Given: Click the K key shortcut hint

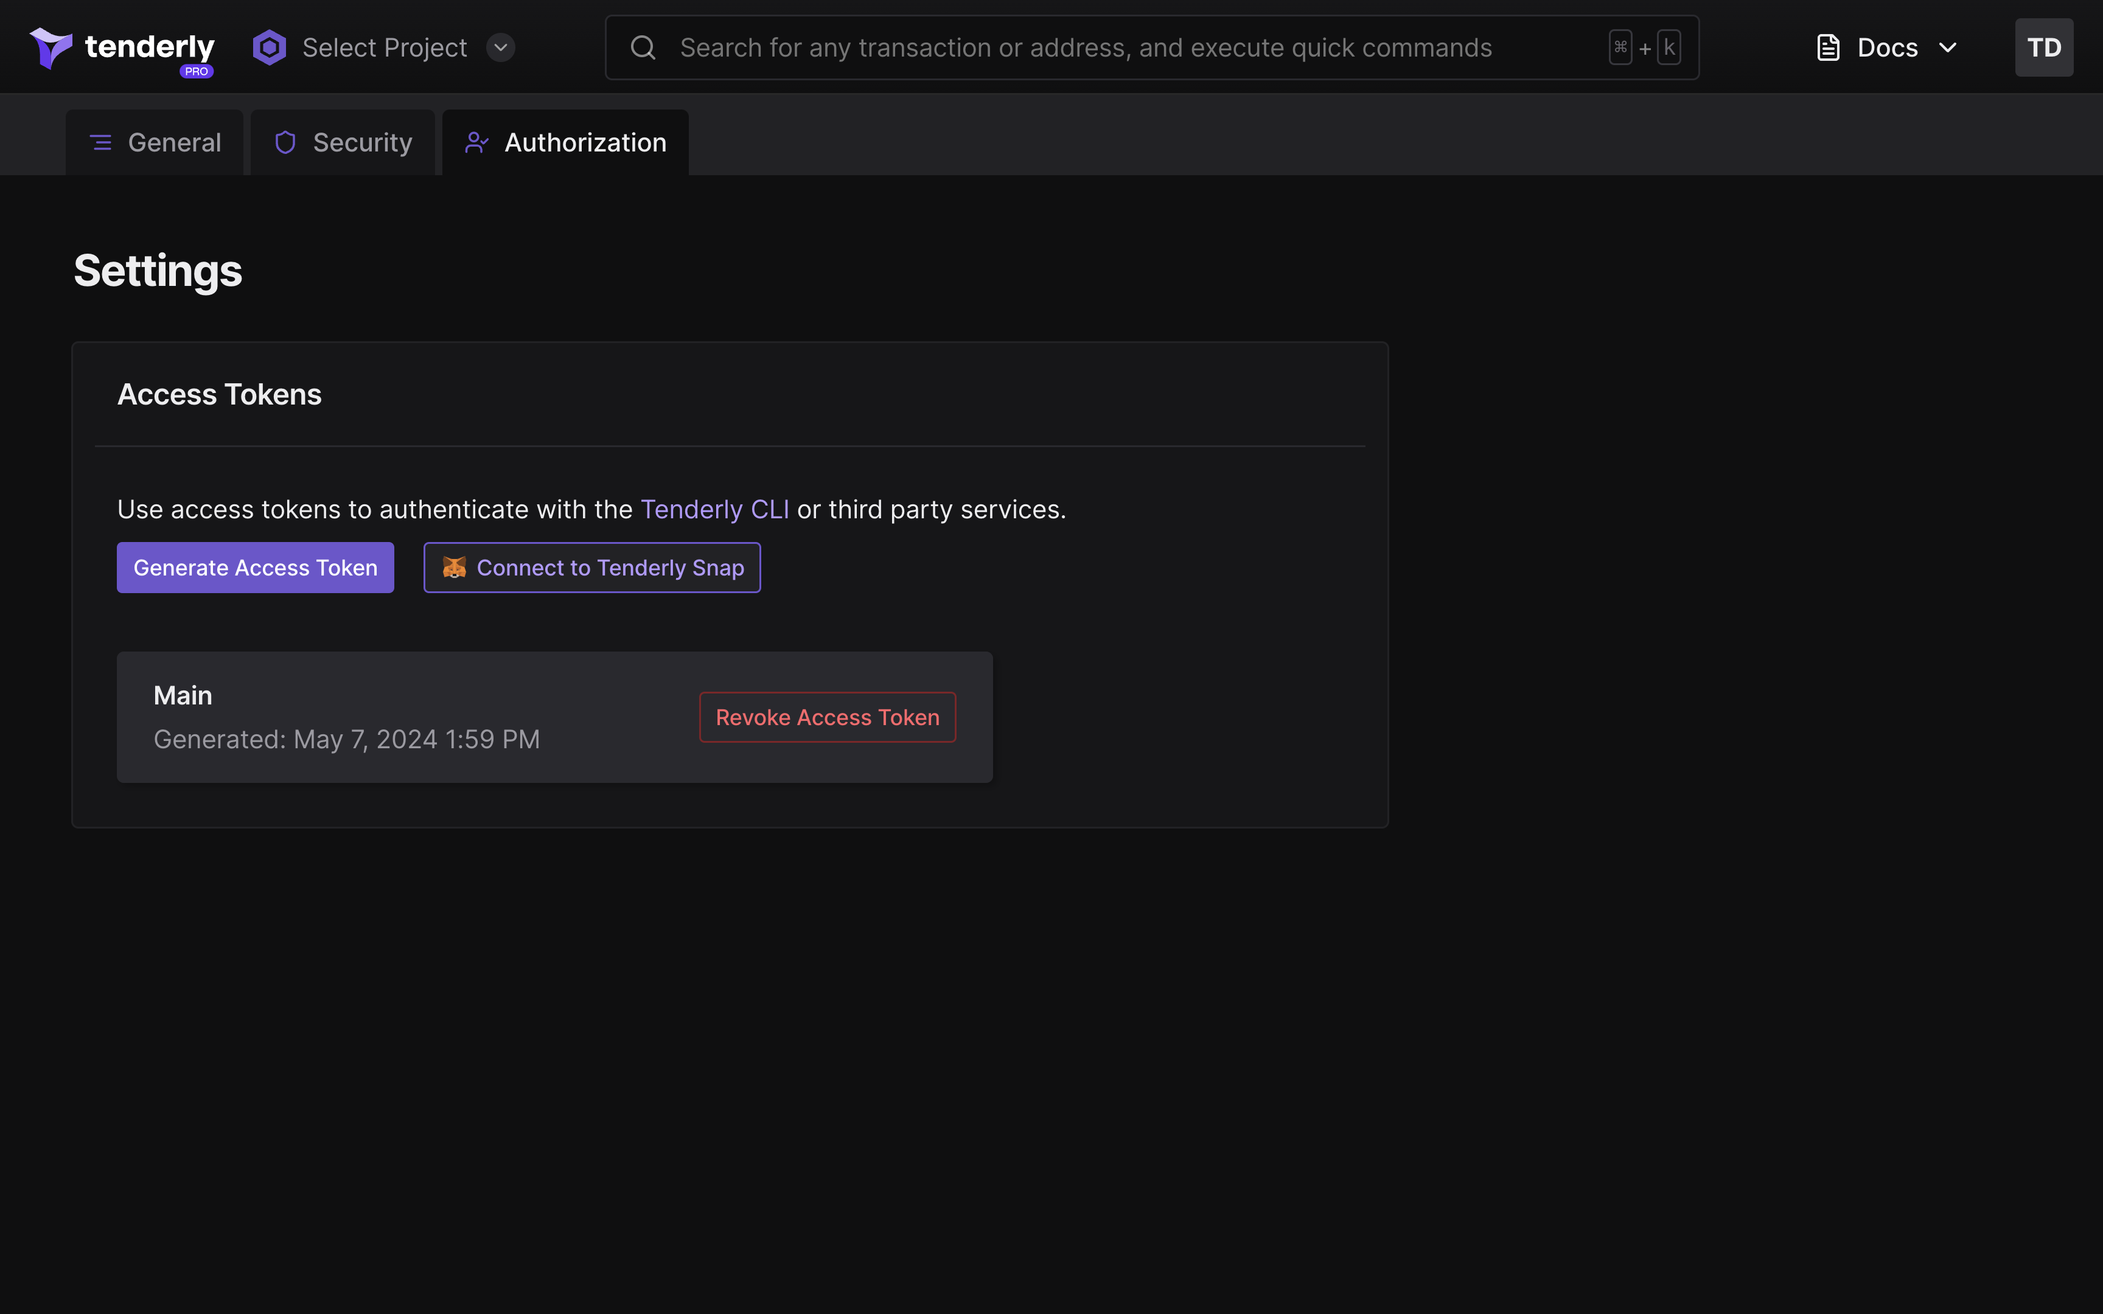Looking at the screenshot, I should pos(1669,48).
